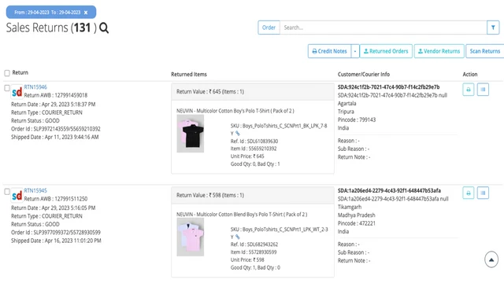Open return link RTN15945
The width and height of the screenshot is (504, 283).
[x=35, y=190]
